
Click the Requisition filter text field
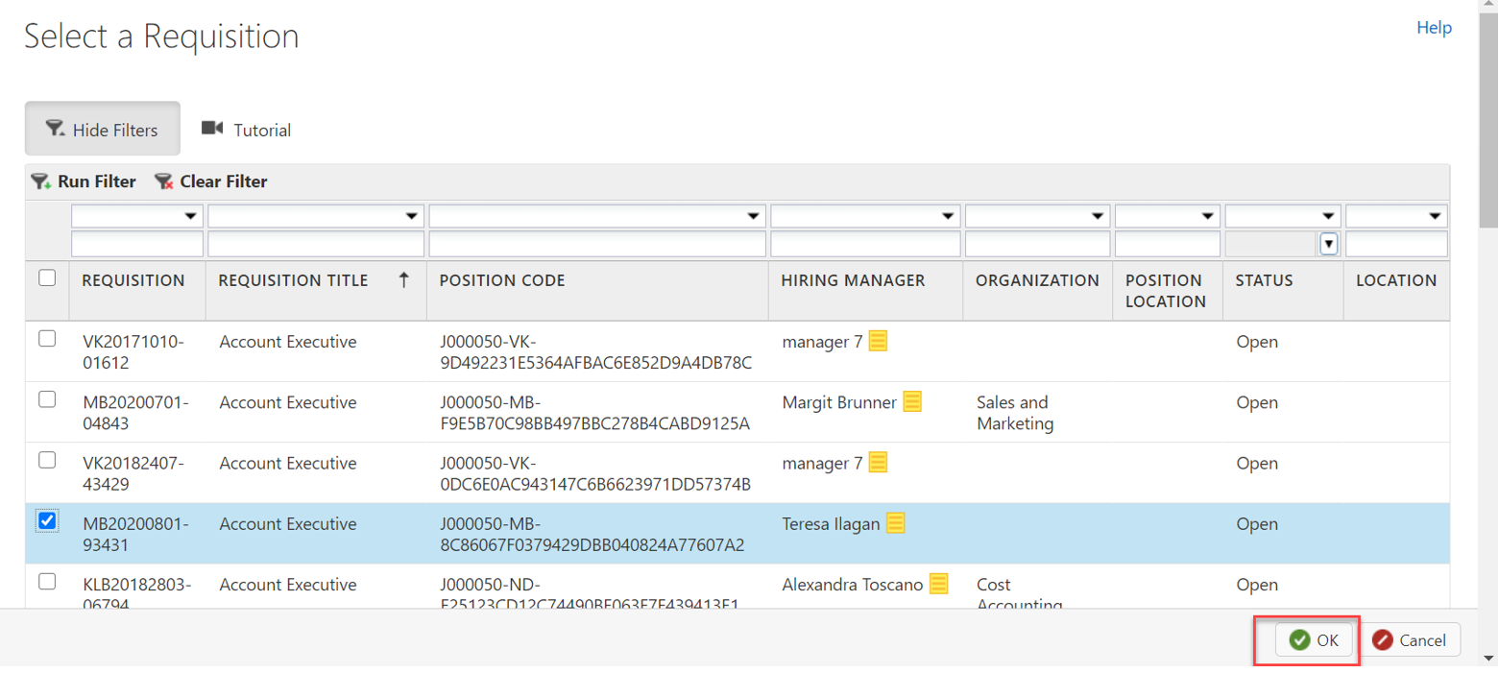click(137, 244)
